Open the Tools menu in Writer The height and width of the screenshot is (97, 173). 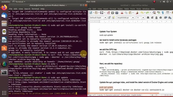(139, 9)
